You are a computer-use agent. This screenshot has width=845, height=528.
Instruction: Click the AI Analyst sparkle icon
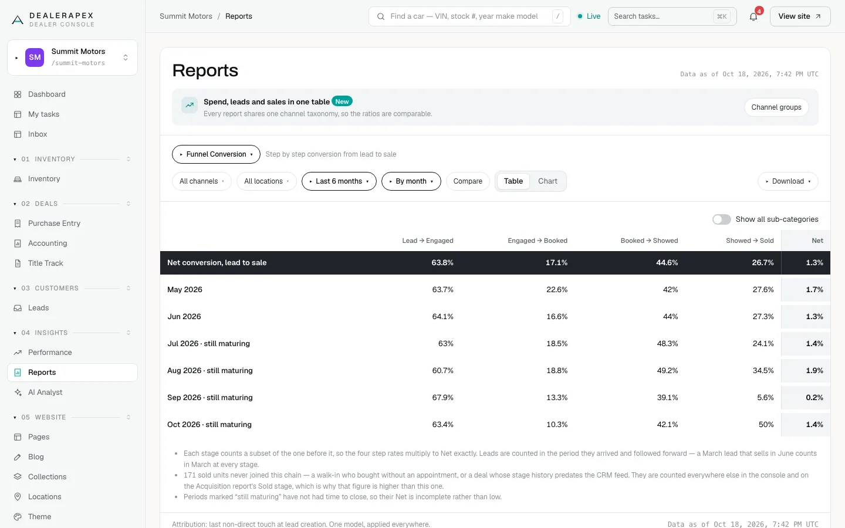(18, 392)
